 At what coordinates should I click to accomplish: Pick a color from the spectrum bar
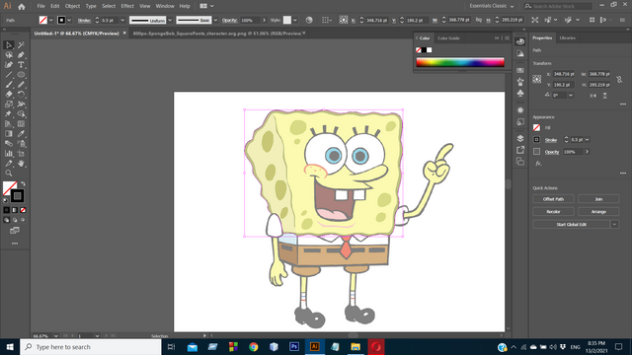[x=460, y=62]
